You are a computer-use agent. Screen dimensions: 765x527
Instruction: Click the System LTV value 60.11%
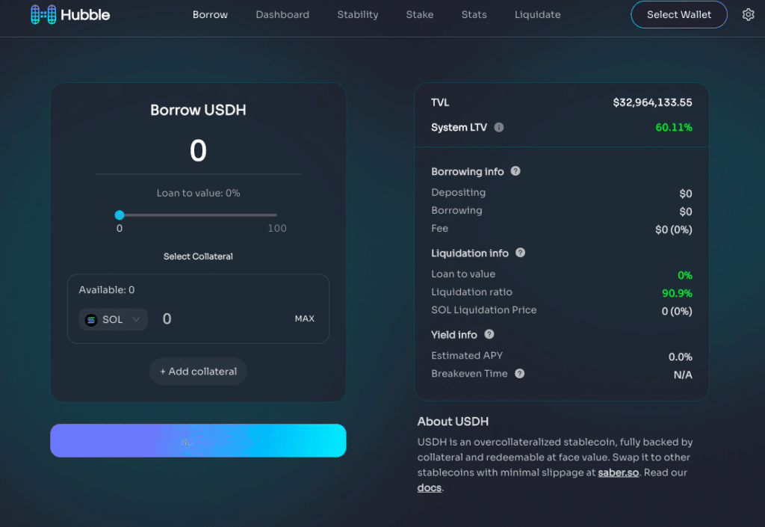pos(674,127)
